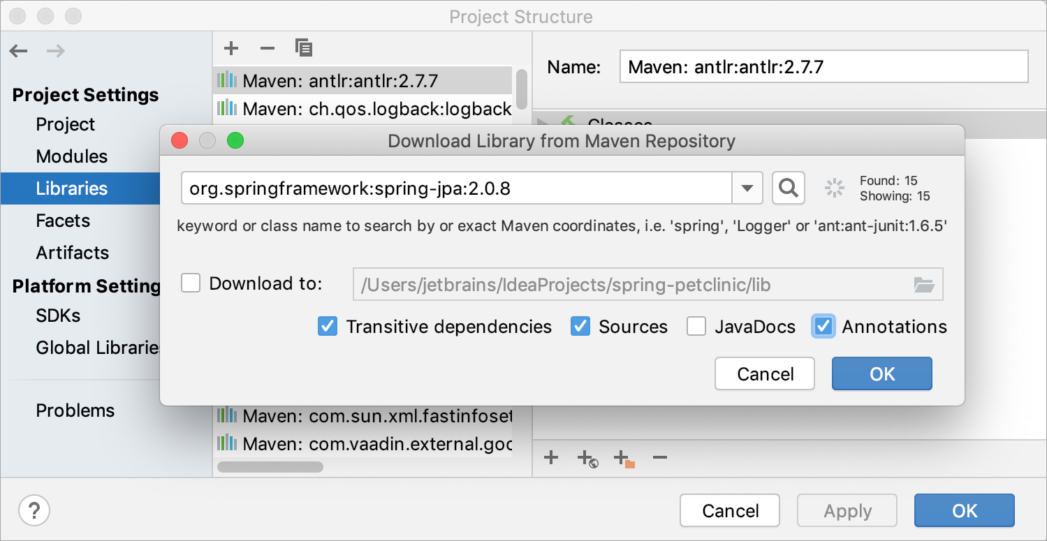Select Maven: ch.qos.logback library
The height and width of the screenshot is (541, 1047).
tap(363, 108)
